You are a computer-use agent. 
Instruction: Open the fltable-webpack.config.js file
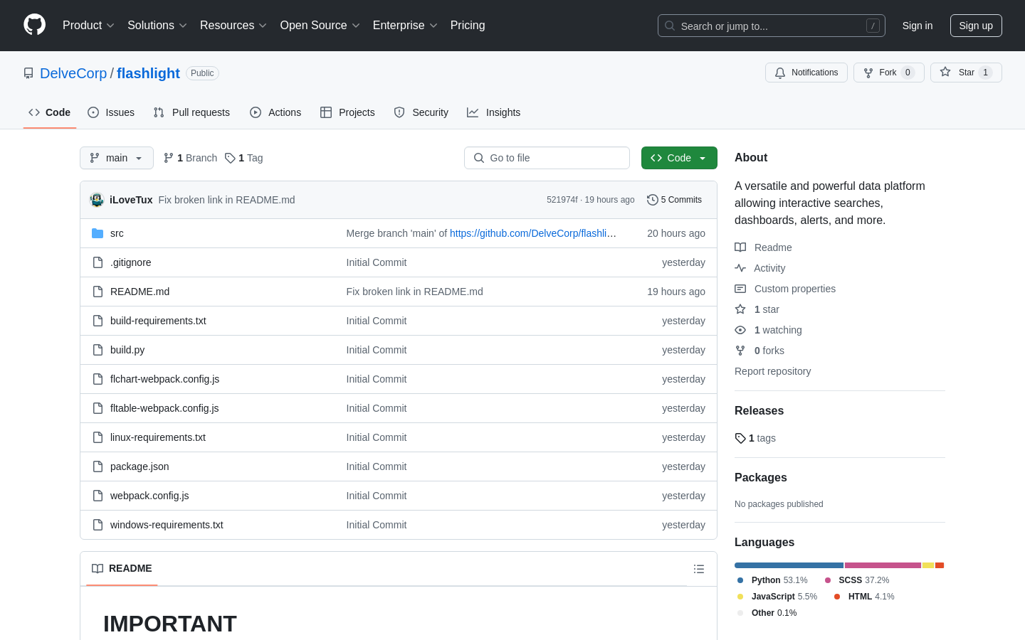[164, 408]
